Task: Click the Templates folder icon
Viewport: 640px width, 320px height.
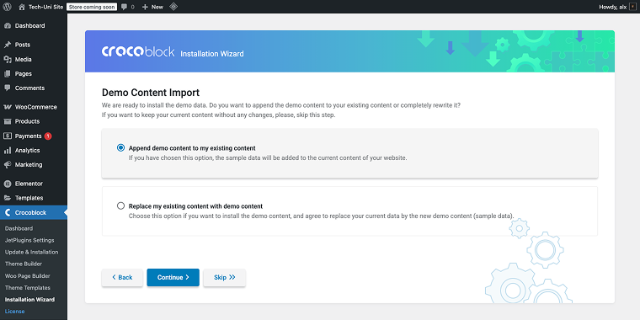Action: [x=8, y=198]
